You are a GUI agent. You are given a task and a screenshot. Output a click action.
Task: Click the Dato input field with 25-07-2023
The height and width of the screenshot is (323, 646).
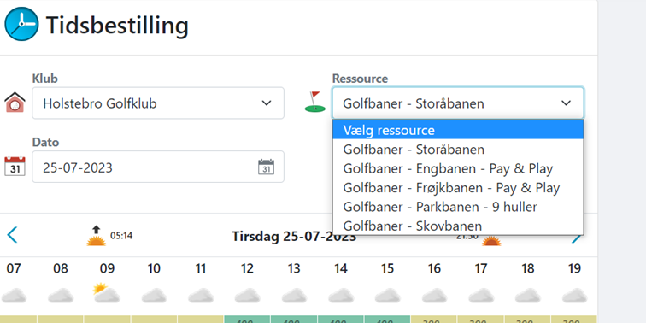[x=158, y=167]
